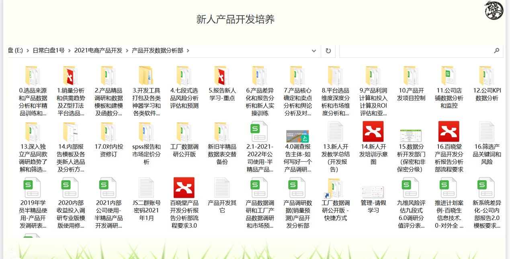510x259 pixels.
Task: Click the search magnifier icon
Action: point(497,51)
